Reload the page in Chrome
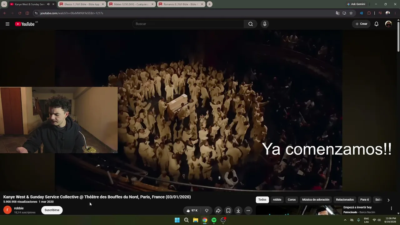This screenshot has height=225, width=400. (20, 13)
